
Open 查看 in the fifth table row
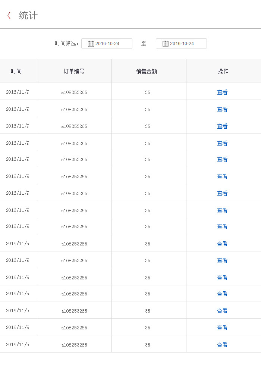(222, 160)
